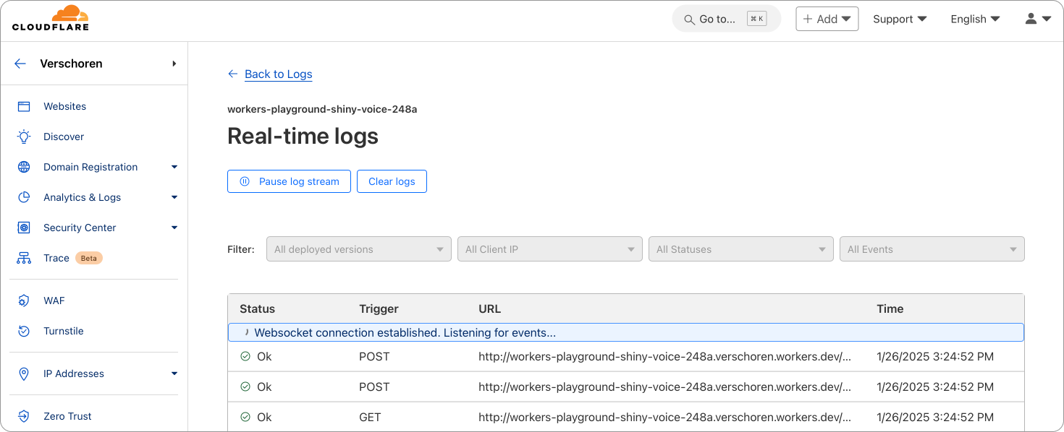
Task: Click the Clear logs button
Action: (x=392, y=181)
